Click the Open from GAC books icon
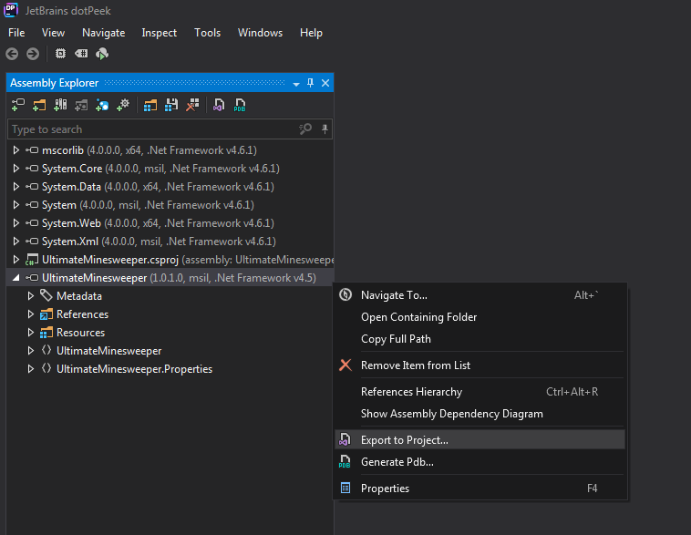 coord(60,105)
